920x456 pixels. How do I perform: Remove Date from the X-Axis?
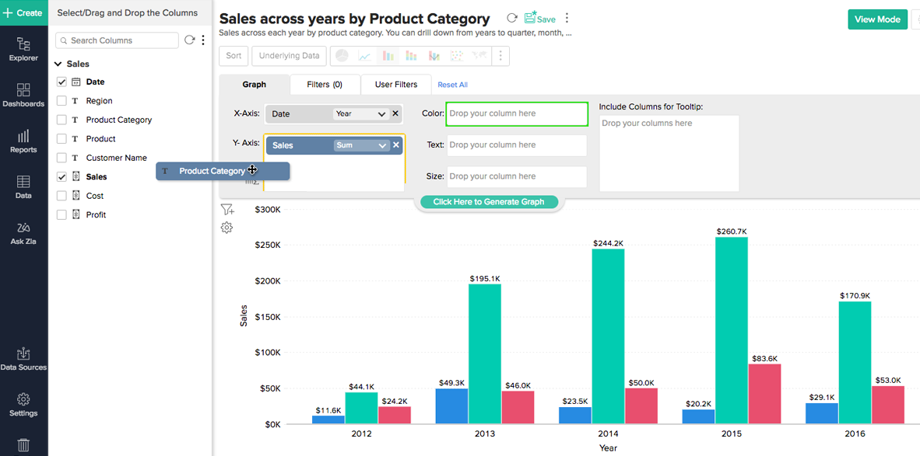(x=395, y=113)
